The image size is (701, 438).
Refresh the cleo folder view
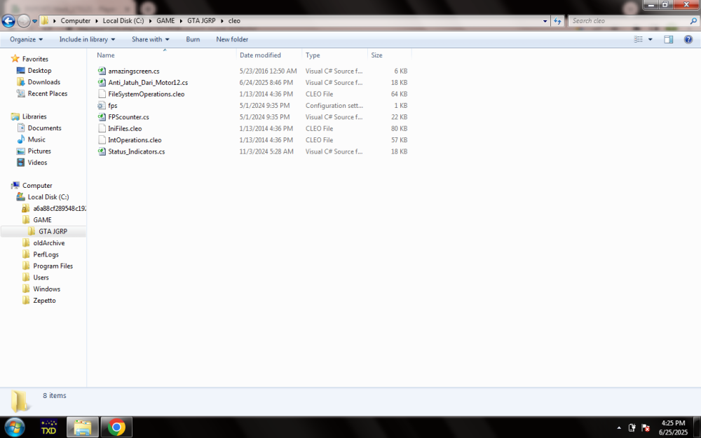[557, 20]
